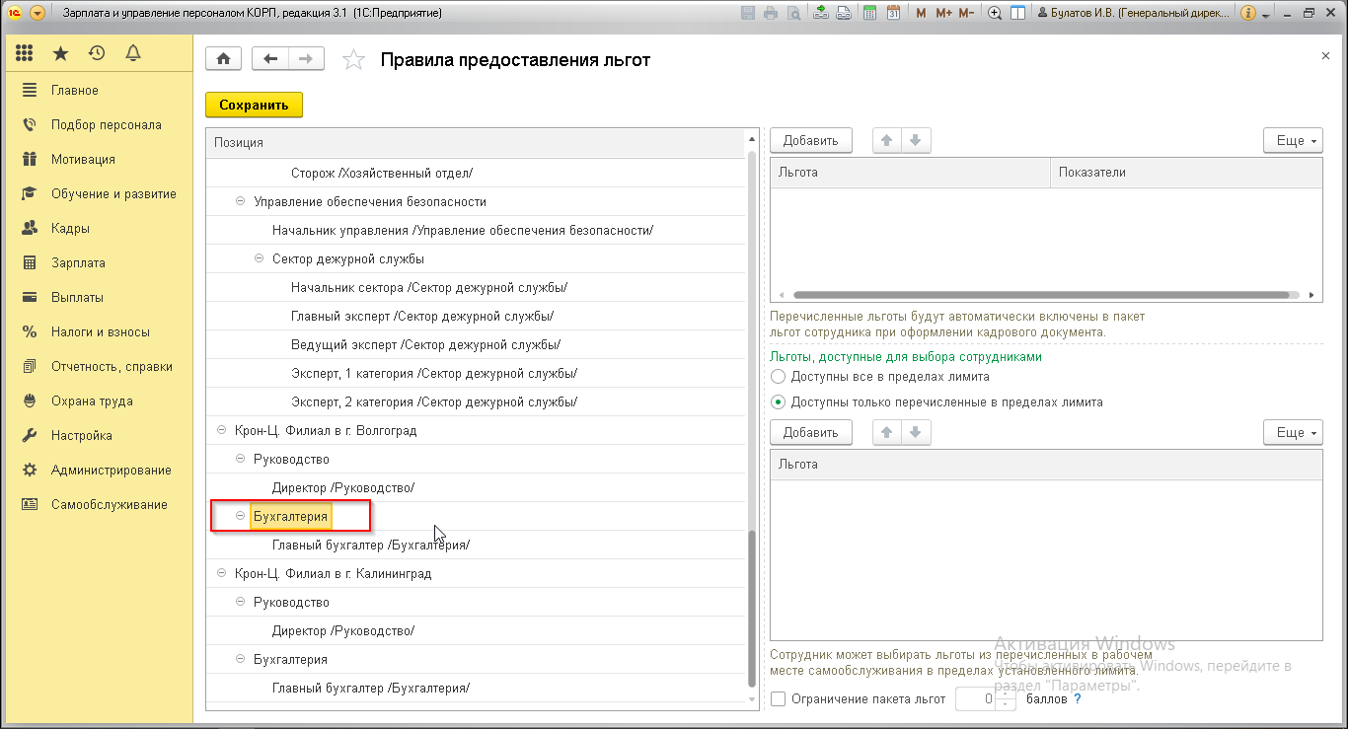Close the Правила предоставления льгот form
Viewport: 1348px width, 729px height.
(x=1325, y=56)
